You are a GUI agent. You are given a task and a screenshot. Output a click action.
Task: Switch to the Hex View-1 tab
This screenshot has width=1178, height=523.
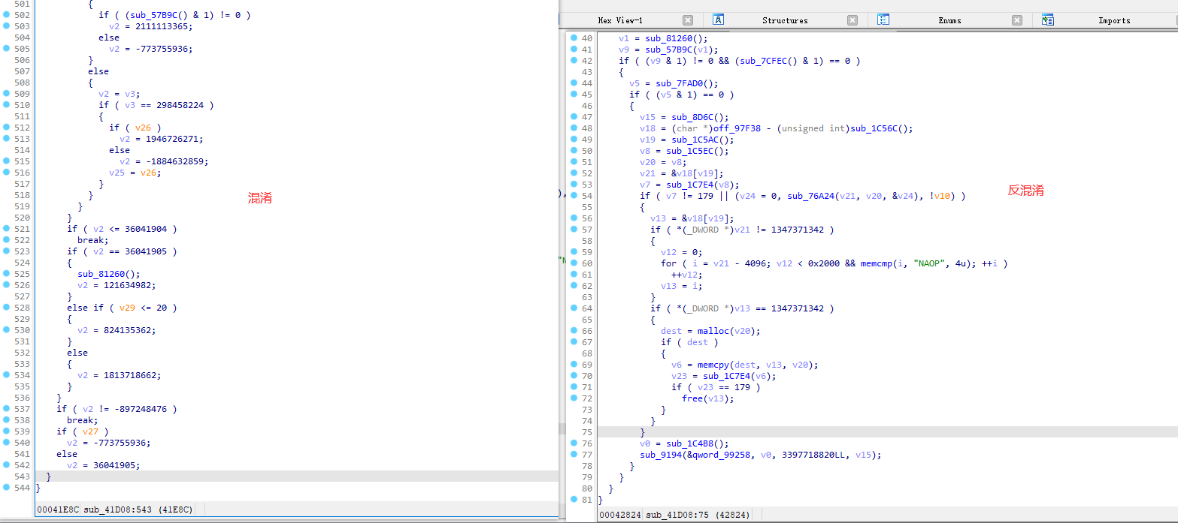tap(620, 20)
